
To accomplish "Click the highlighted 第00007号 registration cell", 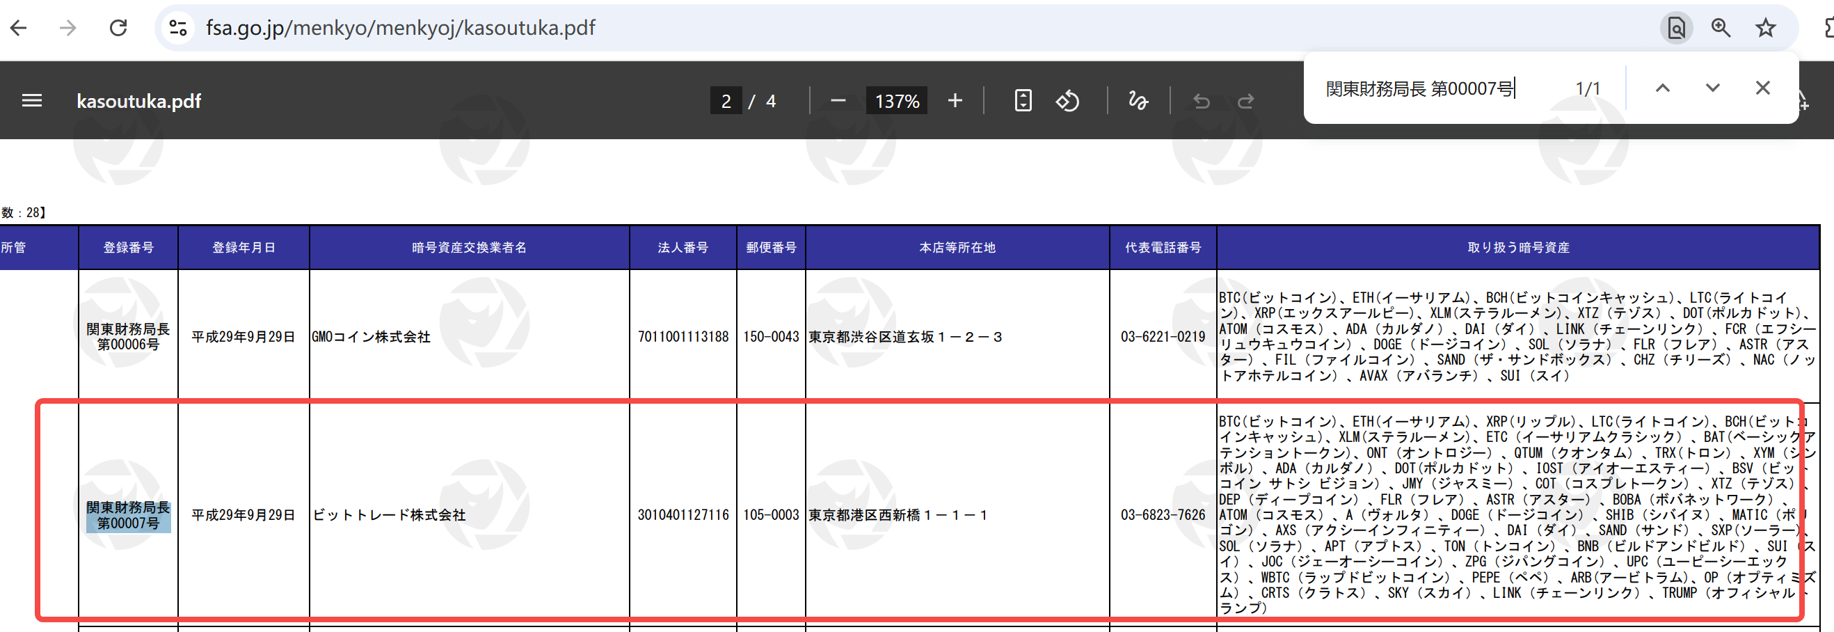I will point(128,515).
